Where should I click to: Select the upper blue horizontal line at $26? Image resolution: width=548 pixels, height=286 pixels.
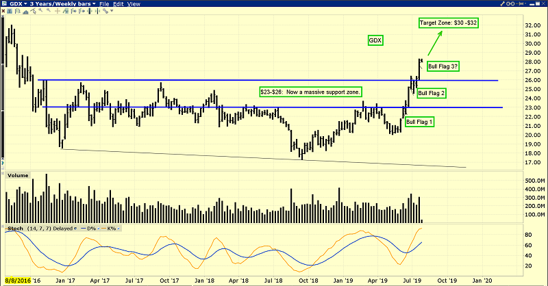[268, 80]
